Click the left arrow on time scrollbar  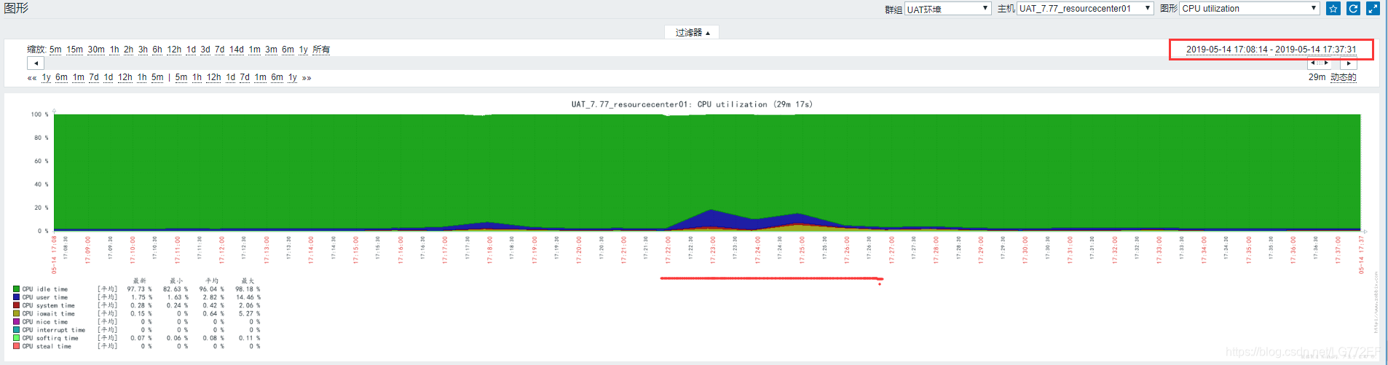click(x=36, y=63)
